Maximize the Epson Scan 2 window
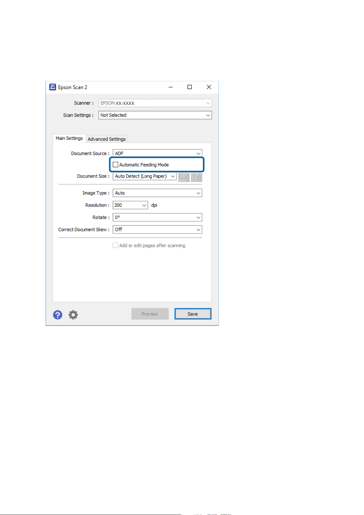The height and width of the screenshot is (515, 364). point(189,87)
